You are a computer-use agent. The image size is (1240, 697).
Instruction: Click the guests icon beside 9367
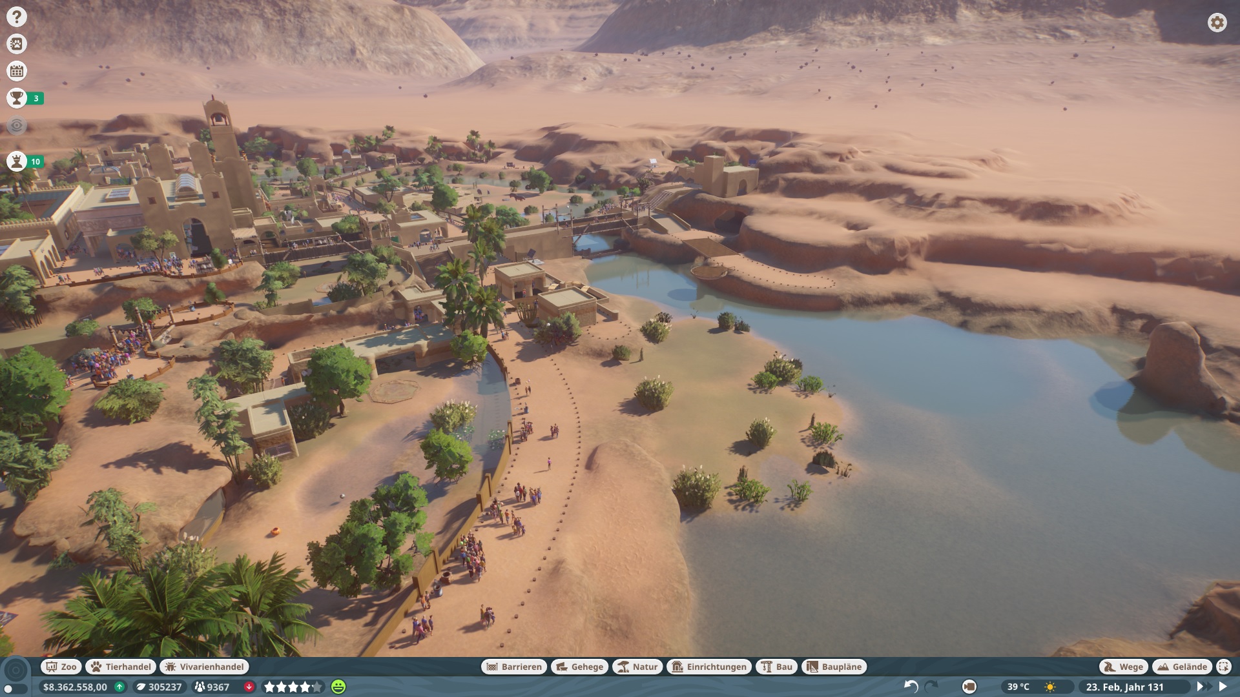tap(200, 687)
